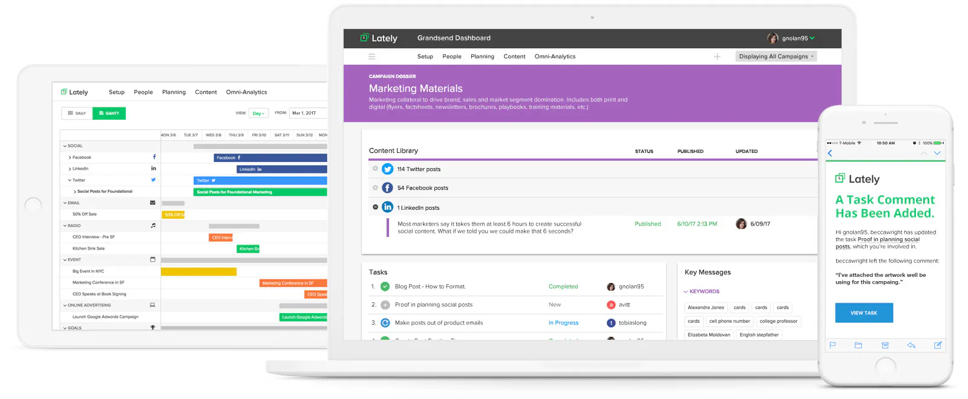Click tobiaslong's avatar in the Tasks list

pyautogui.click(x=611, y=323)
